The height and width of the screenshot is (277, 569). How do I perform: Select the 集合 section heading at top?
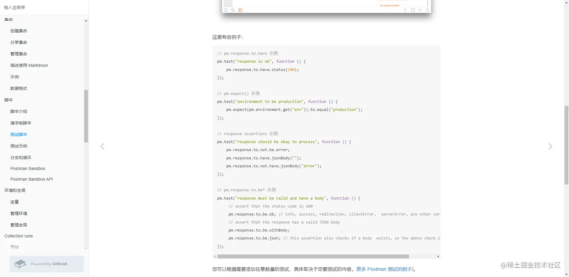(9, 20)
